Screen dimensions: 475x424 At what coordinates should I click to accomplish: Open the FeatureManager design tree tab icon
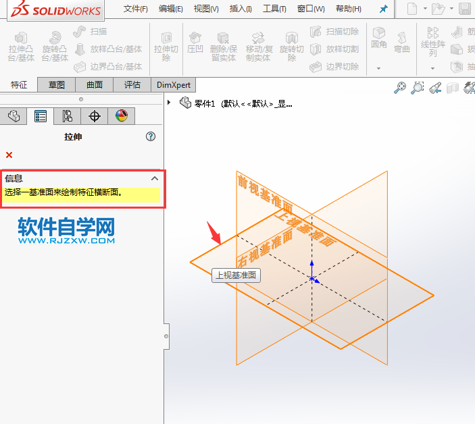tap(14, 116)
